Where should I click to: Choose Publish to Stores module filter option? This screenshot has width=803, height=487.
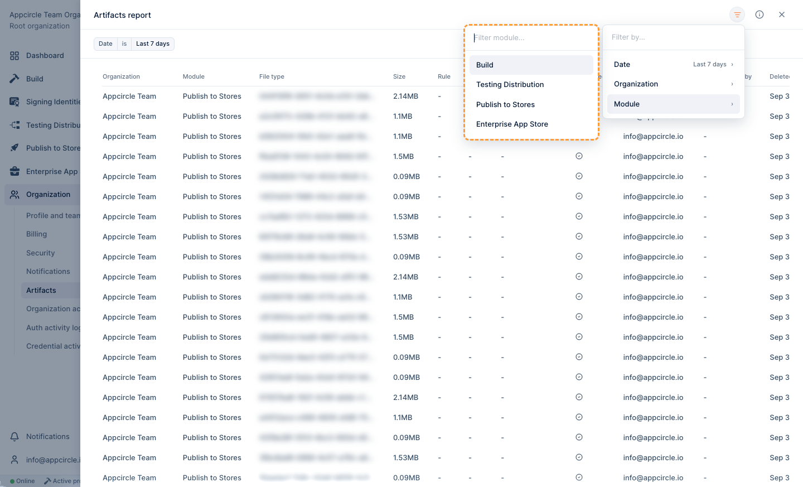[x=531, y=104]
